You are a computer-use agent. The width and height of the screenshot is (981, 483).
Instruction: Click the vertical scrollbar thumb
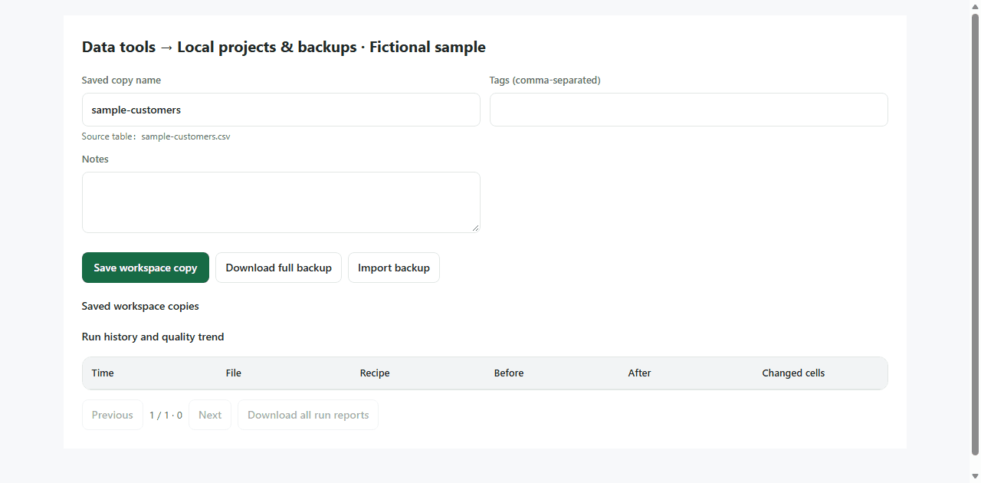(x=975, y=233)
